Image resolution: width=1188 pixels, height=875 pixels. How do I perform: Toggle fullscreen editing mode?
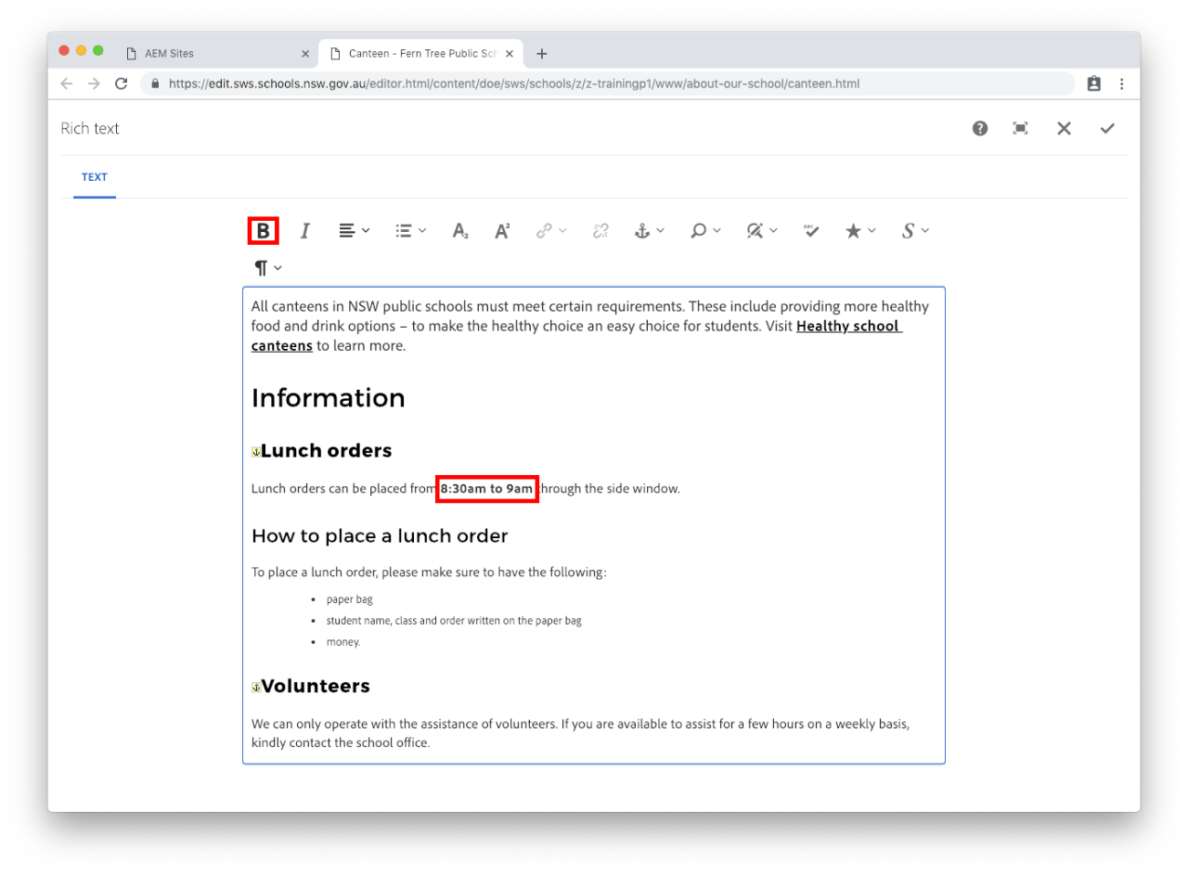click(1020, 128)
